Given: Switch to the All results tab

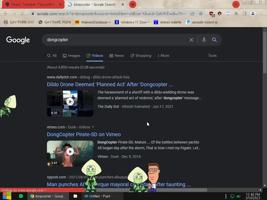Looking at the screenshot, I should tap(52, 56).
